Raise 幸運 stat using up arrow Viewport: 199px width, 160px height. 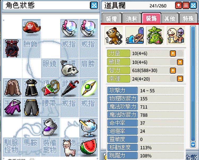pos(180,79)
